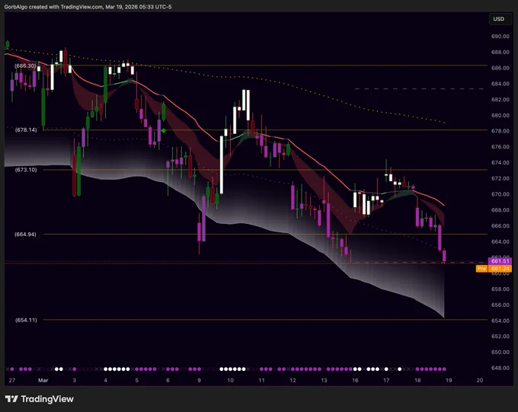Click the (678.14) level label
Image resolution: width=518 pixels, height=412 pixels.
click(26, 129)
